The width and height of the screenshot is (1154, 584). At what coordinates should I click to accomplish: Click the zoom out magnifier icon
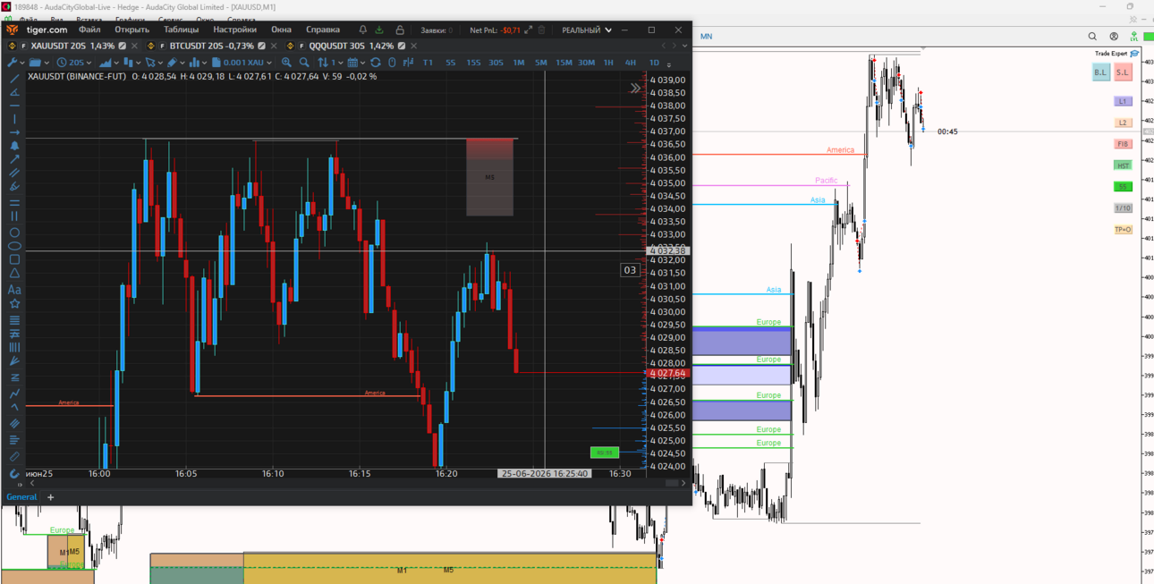[x=304, y=63]
